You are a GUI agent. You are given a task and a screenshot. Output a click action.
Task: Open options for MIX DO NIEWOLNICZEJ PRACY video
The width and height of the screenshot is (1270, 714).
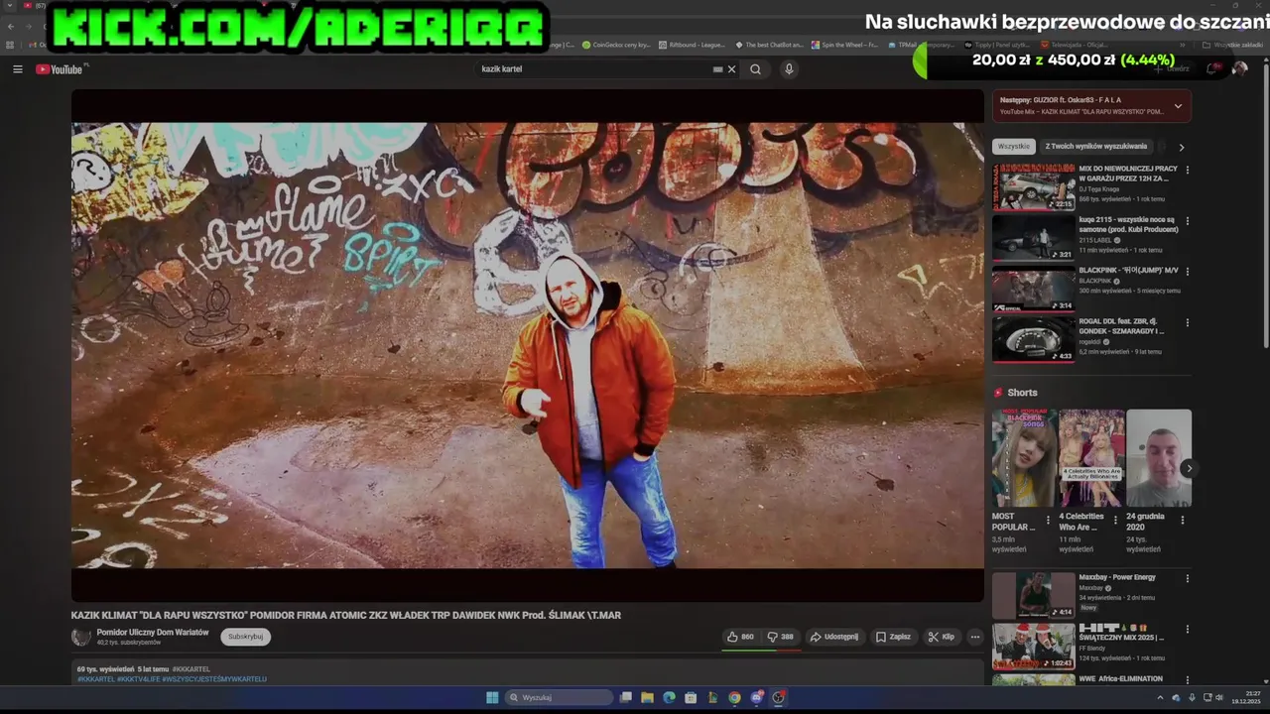1188,170
